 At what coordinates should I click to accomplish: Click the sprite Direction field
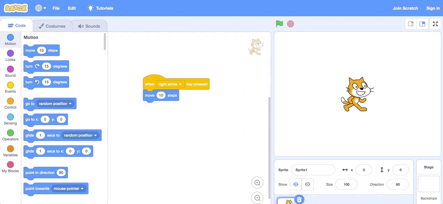(398, 184)
